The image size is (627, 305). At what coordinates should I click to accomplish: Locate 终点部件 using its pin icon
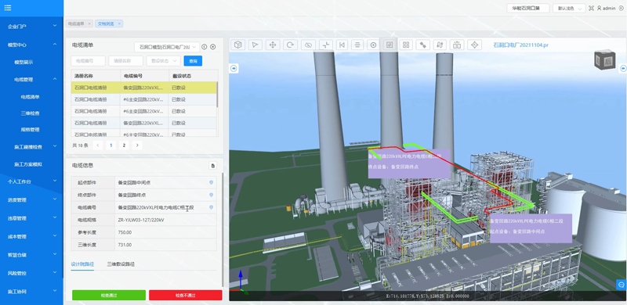[211, 195]
